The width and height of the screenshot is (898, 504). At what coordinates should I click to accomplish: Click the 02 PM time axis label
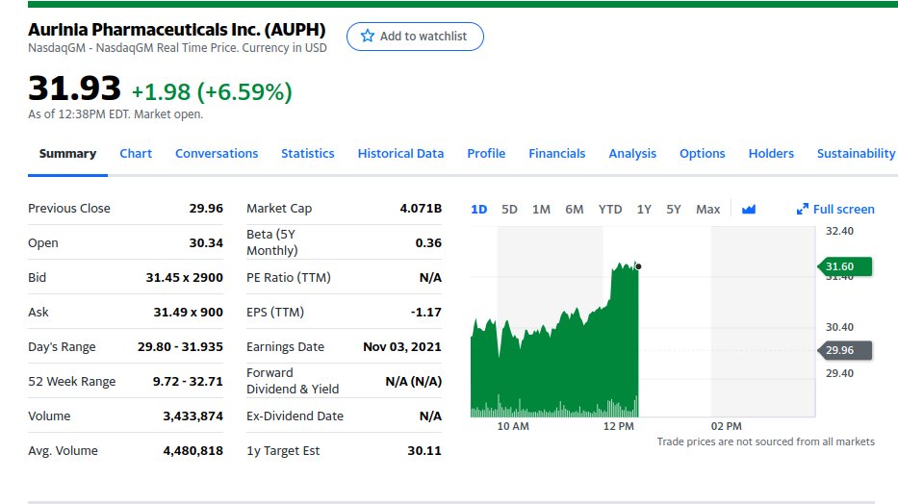726,426
